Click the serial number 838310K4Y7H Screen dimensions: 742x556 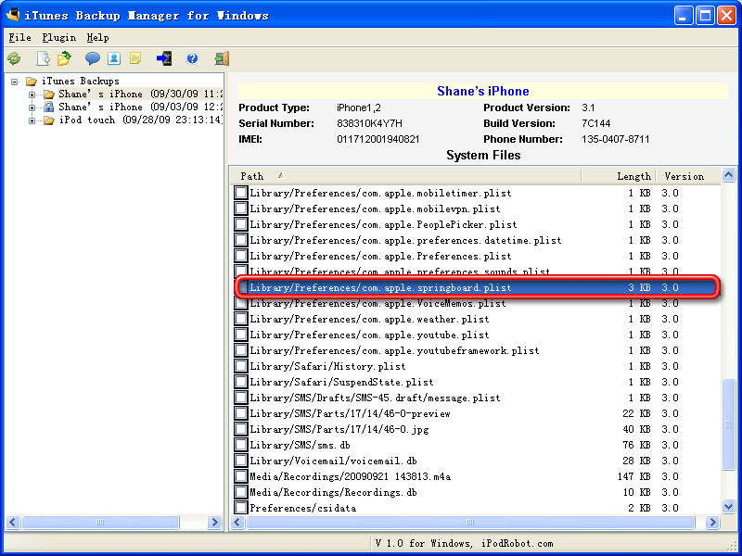pos(369,123)
